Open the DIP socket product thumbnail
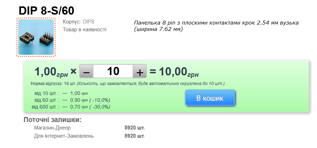 click(36, 37)
